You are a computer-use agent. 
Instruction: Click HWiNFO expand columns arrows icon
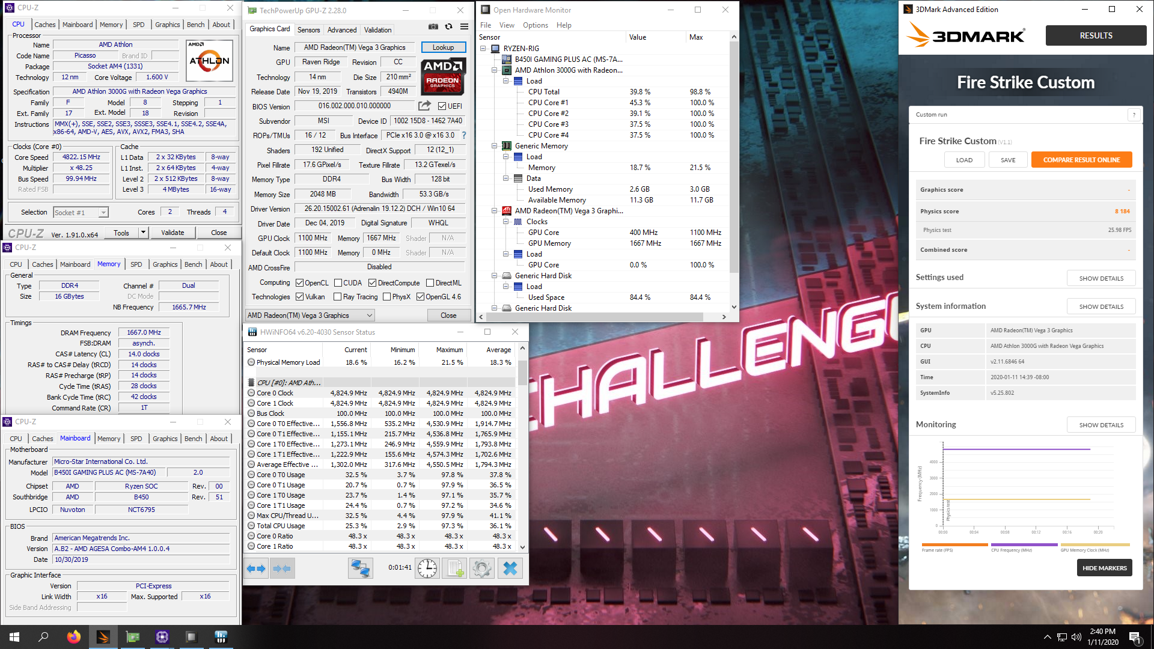[257, 568]
